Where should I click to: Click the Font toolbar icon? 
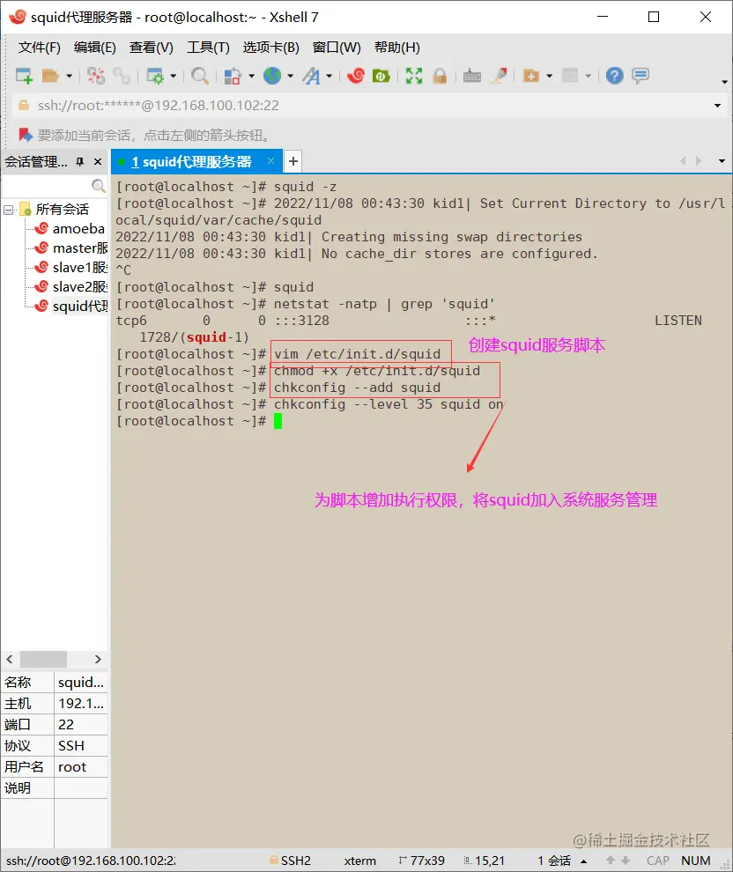point(312,76)
